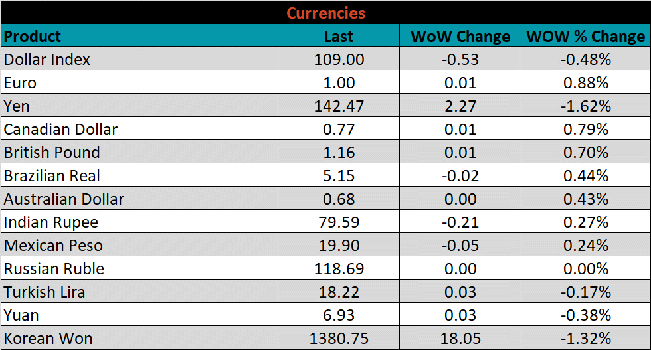
Task: Select the Yen last value 142.47
Action: coord(339,106)
